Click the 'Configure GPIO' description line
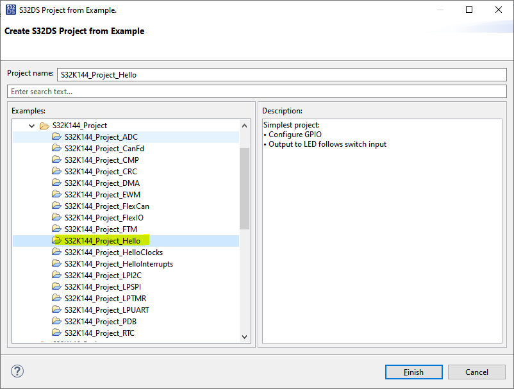 coord(295,135)
